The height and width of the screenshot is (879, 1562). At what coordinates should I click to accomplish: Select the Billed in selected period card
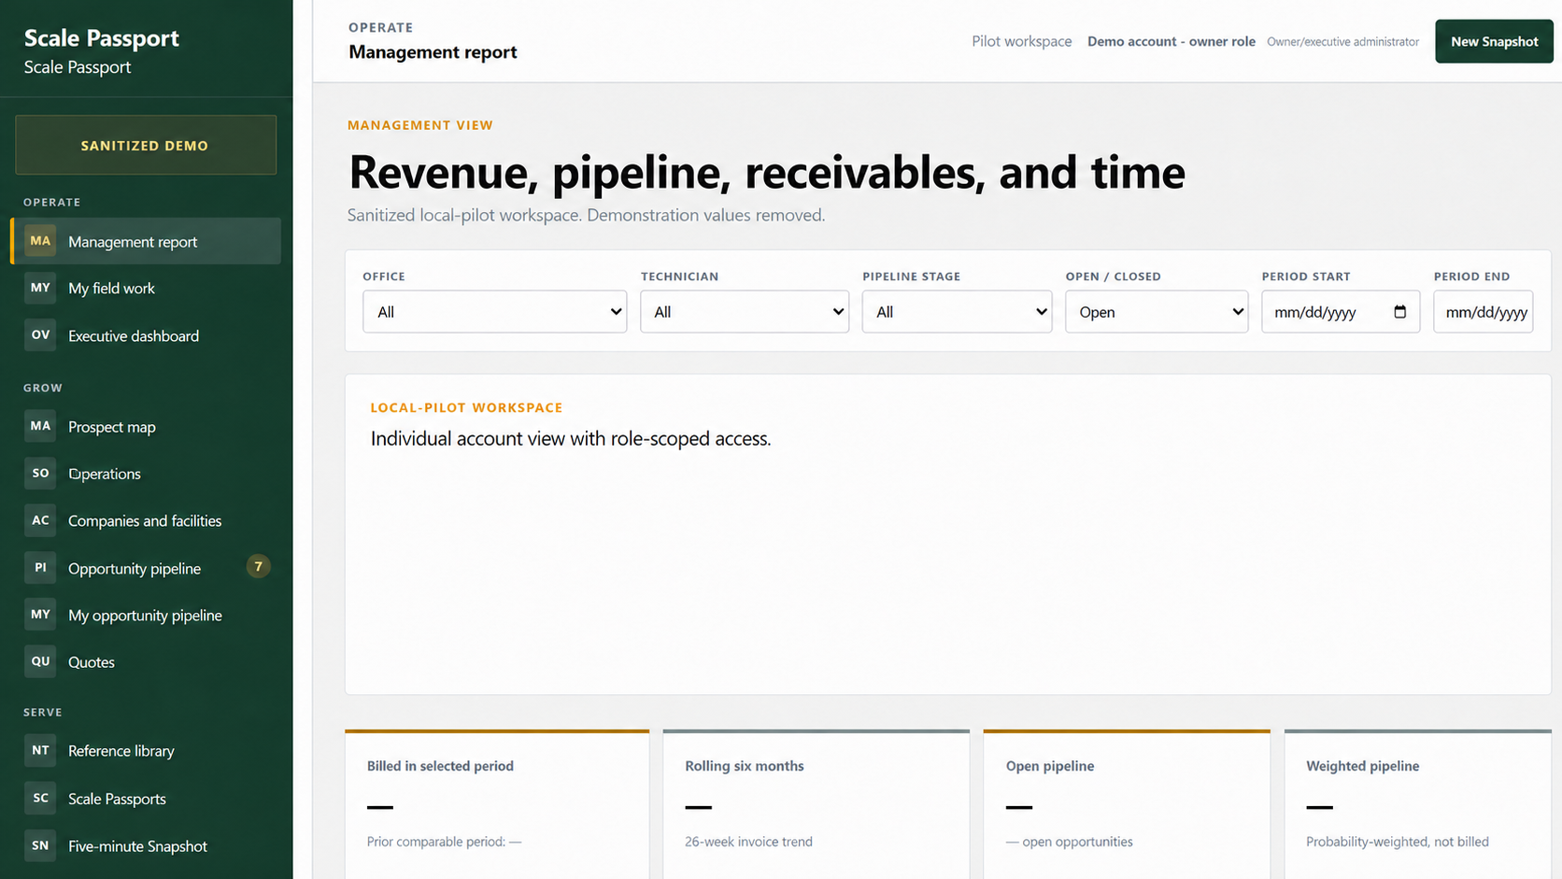(x=497, y=804)
